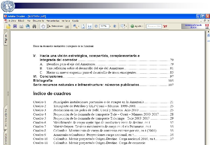Image resolution: width=210 pixels, height=145 pixels.
Task: Print the document with the printer icon
Action: [x=21, y=26]
